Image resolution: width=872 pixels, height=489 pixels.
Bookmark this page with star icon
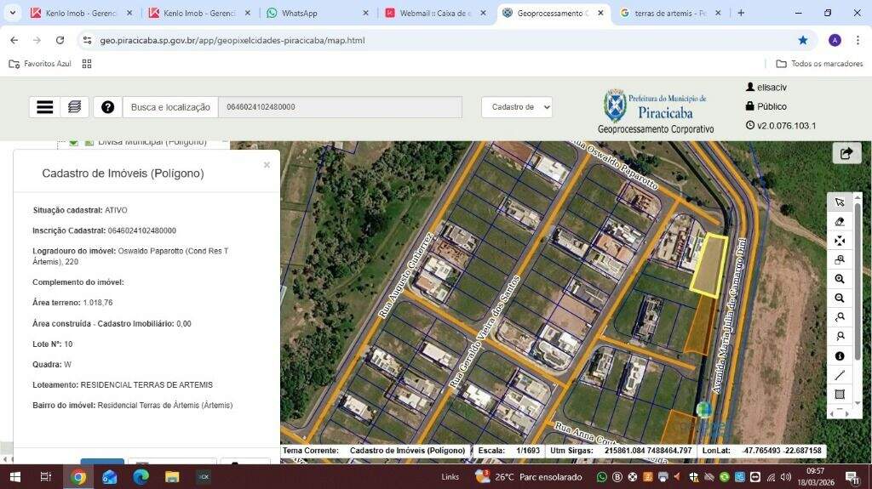click(802, 40)
